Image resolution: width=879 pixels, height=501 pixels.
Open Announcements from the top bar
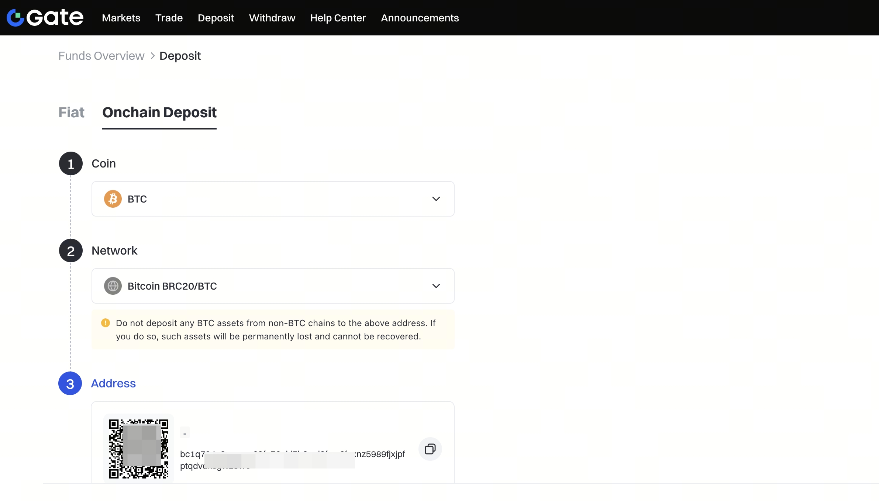coord(420,18)
